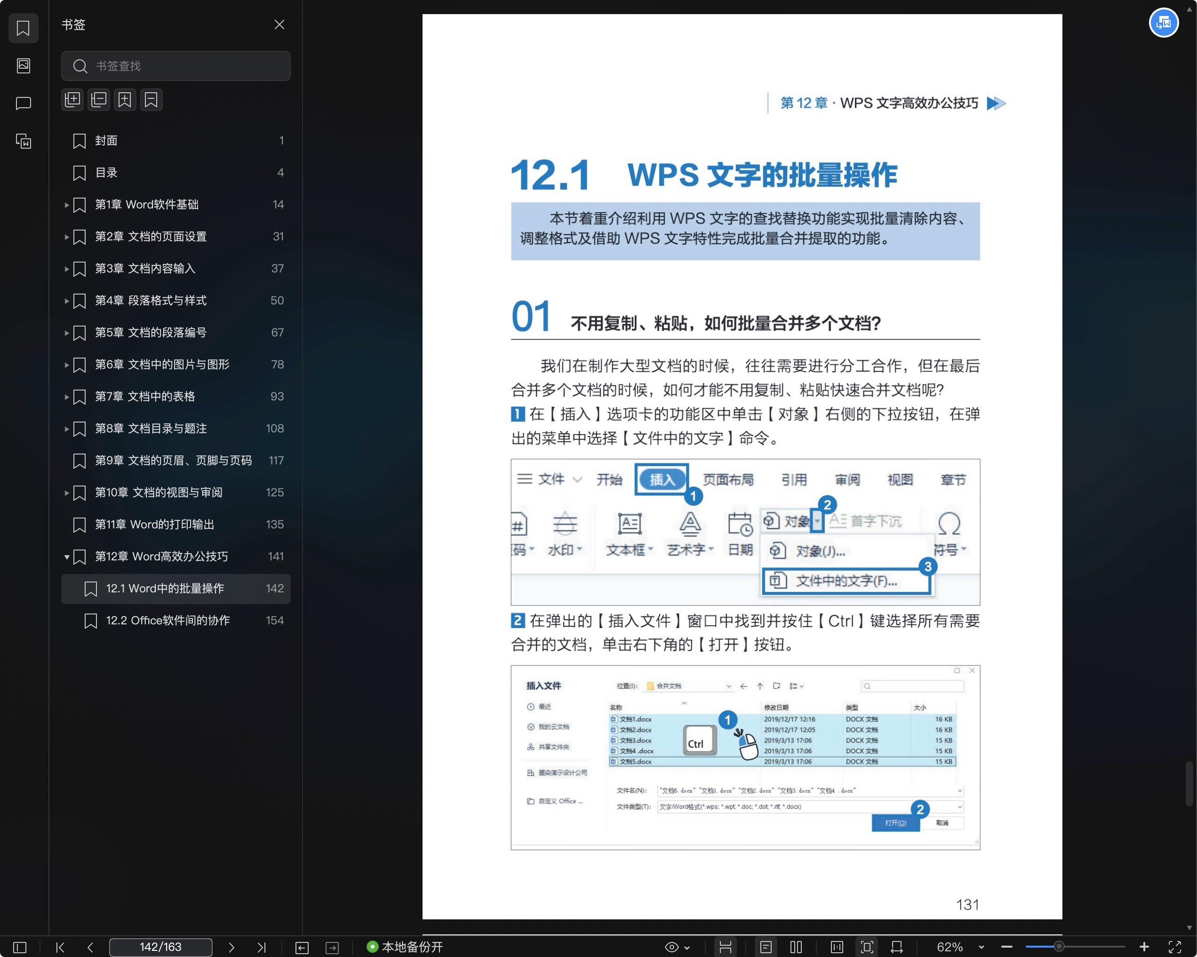The height and width of the screenshot is (957, 1197).
Task: Switch to two-page view
Action: click(796, 948)
